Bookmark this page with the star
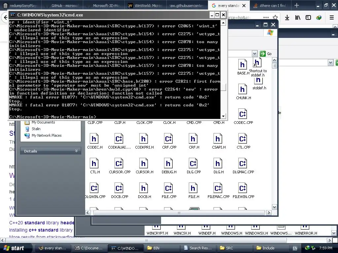338x253 pixels. [x=275, y=17]
